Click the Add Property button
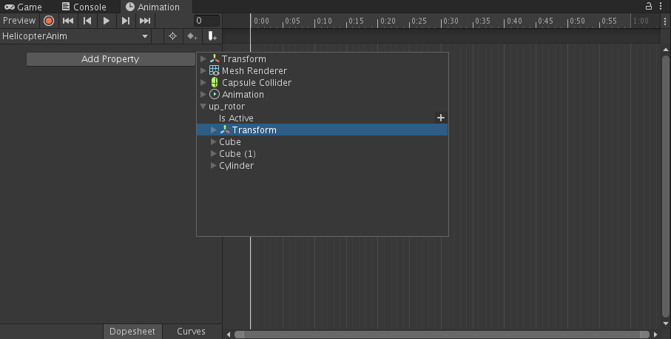671x339 pixels. [110, 59]
